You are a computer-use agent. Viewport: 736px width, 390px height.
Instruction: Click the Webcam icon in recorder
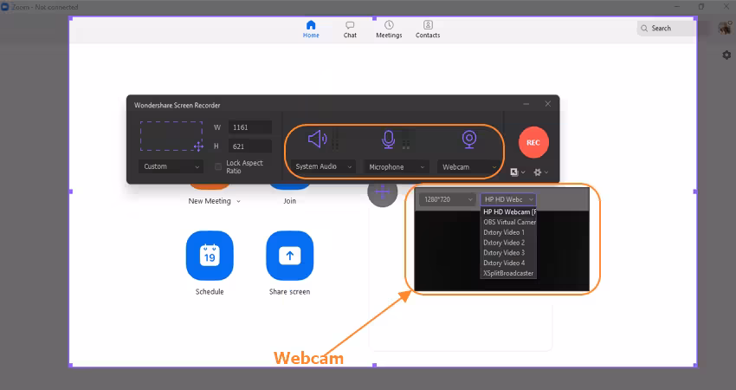point(469,140)
